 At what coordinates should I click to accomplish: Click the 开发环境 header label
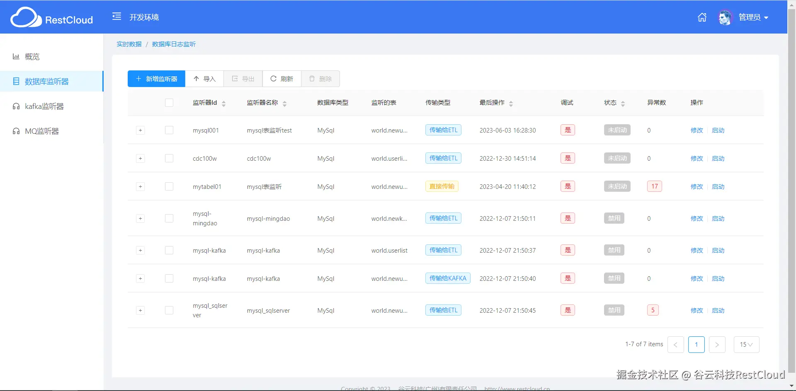[144, 17]
